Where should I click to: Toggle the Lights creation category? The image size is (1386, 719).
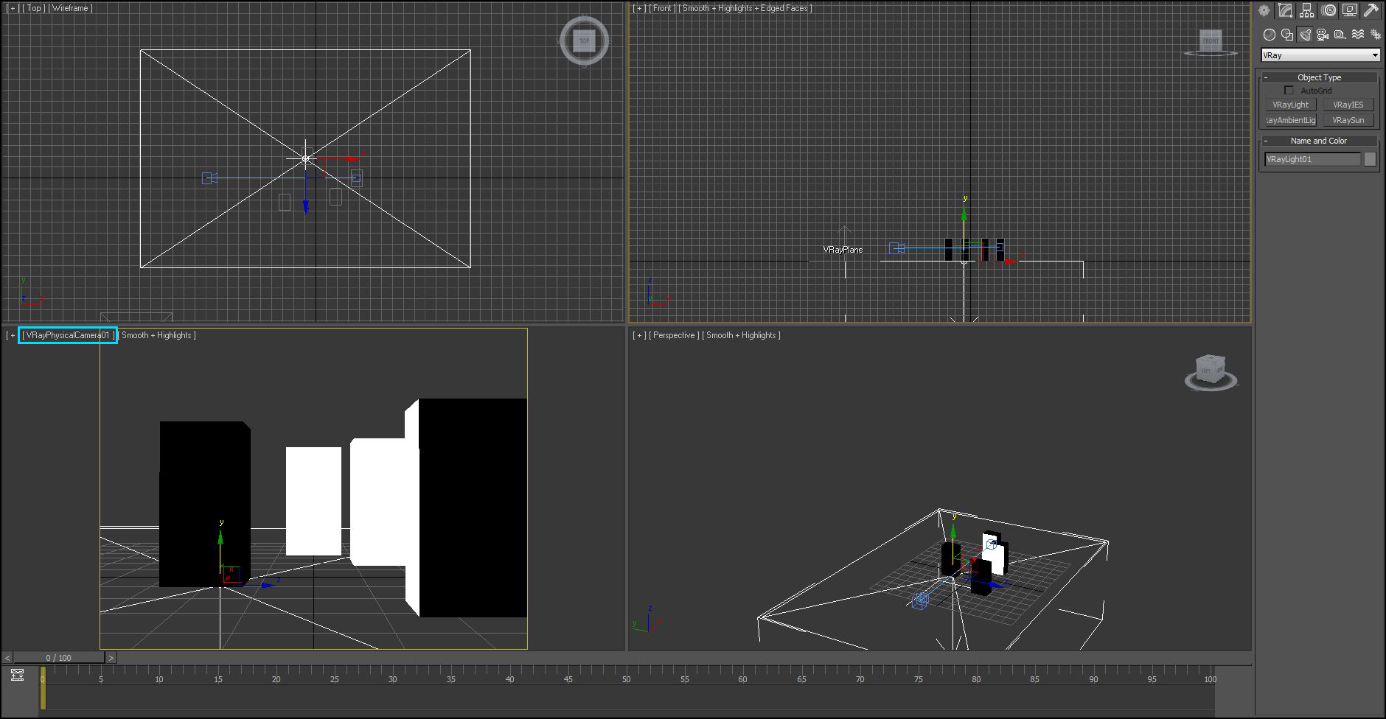[x=1305, y=35]
